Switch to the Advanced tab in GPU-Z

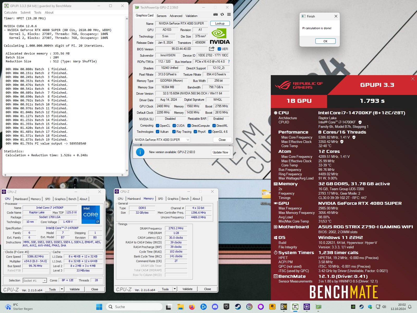click(x=176, y=16)
